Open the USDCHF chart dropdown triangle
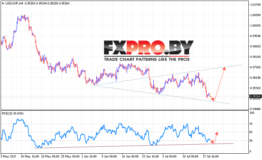The image size is (262, 160). (3, 3)
